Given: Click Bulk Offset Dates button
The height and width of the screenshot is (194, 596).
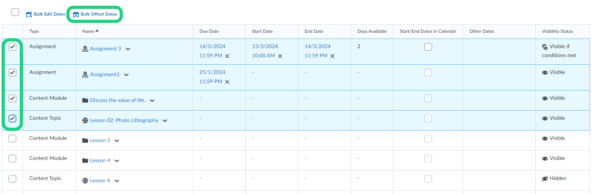Looking at the screenshot, I should [x=95, y=14].
